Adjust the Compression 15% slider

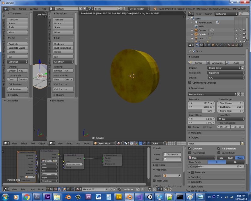click(216, 166)
